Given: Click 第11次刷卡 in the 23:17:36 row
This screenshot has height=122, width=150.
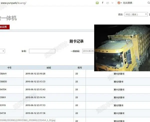Looking at the screenshot, I should pyautogui.click(x=119, y=113).
